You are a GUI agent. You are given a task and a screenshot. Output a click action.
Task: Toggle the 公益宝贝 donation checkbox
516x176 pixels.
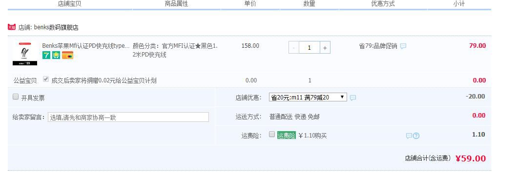tap(46, 79)
